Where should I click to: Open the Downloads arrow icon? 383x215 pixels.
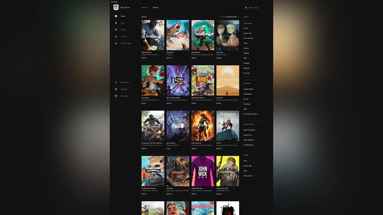116,82
